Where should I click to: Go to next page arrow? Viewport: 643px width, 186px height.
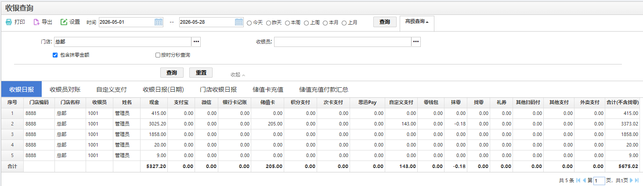[631, 180]
